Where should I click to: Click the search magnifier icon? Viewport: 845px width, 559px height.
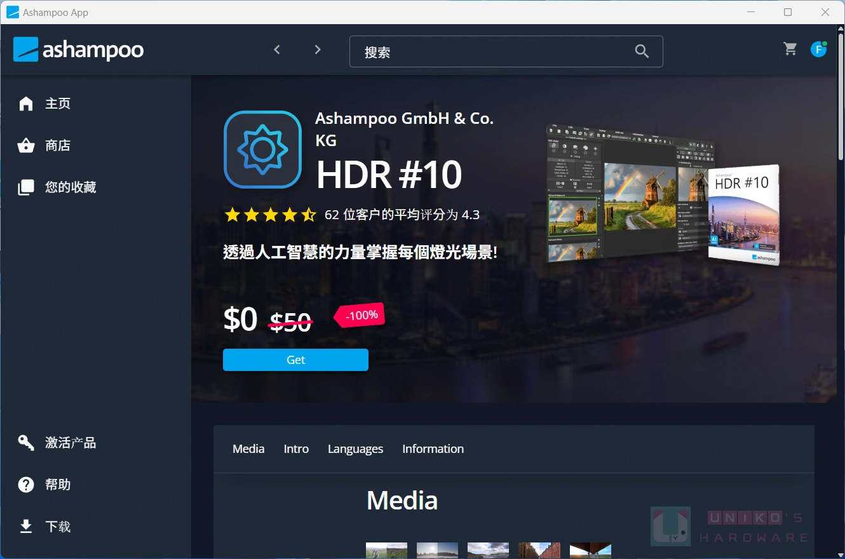coord(642,52)
